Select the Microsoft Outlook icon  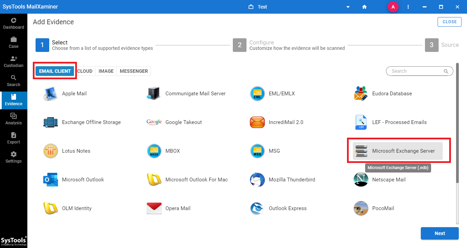51,180
